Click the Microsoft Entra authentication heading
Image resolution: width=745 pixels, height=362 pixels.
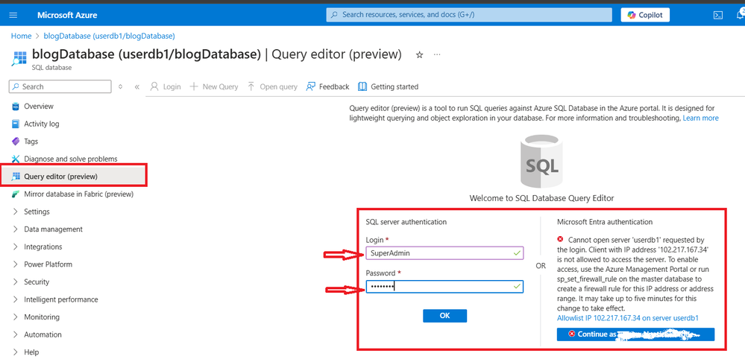[x=604, y=222]
